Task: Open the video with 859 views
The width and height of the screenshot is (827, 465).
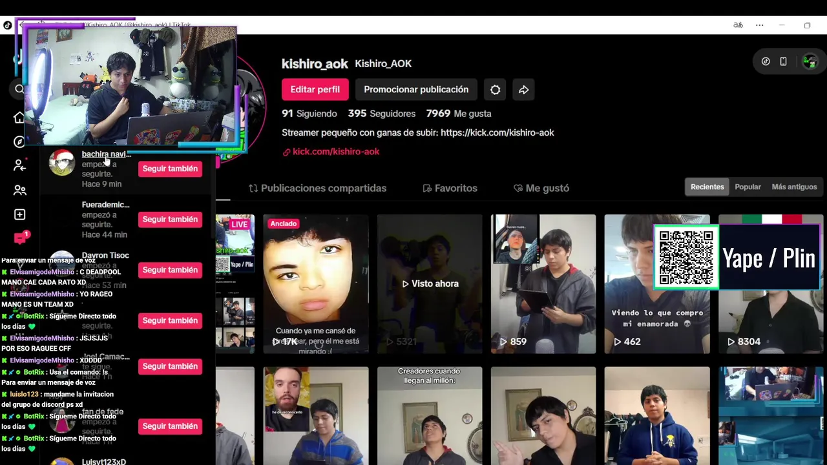Action: [543, 284]
